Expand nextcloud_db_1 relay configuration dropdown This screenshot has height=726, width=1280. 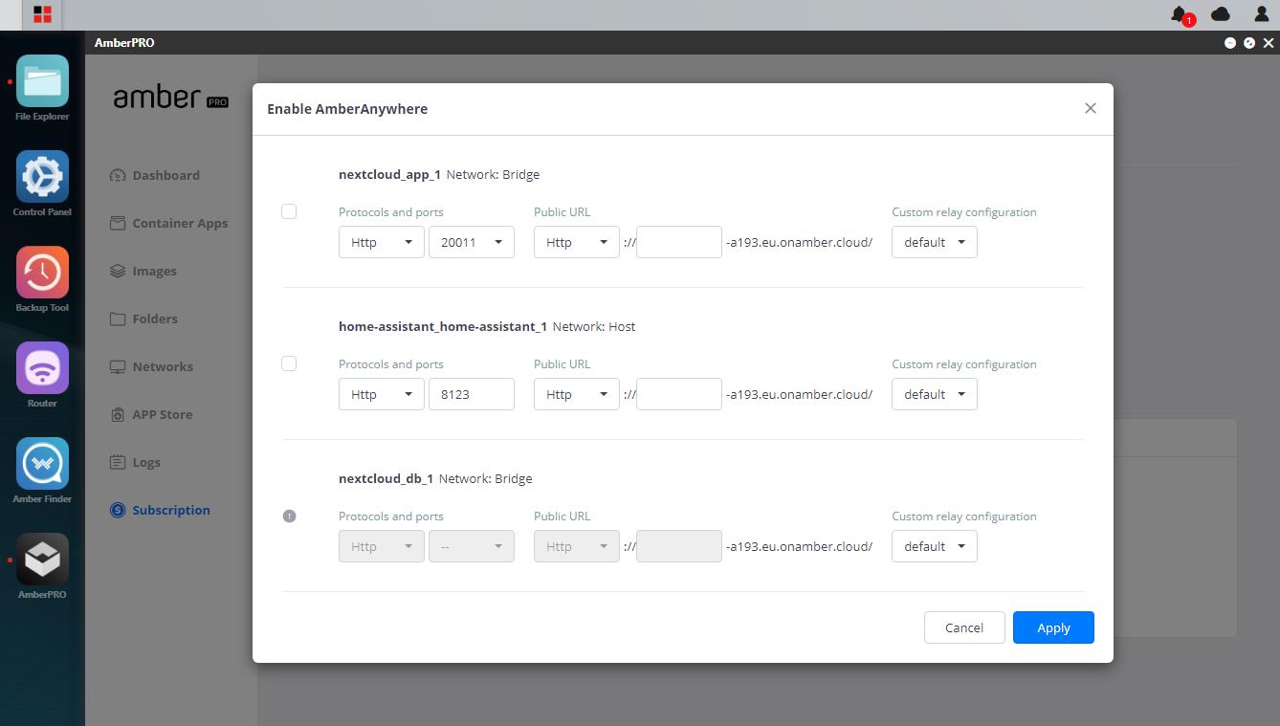(x=934, y=546)
